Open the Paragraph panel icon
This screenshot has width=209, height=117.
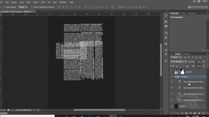(x=166, y=55)
